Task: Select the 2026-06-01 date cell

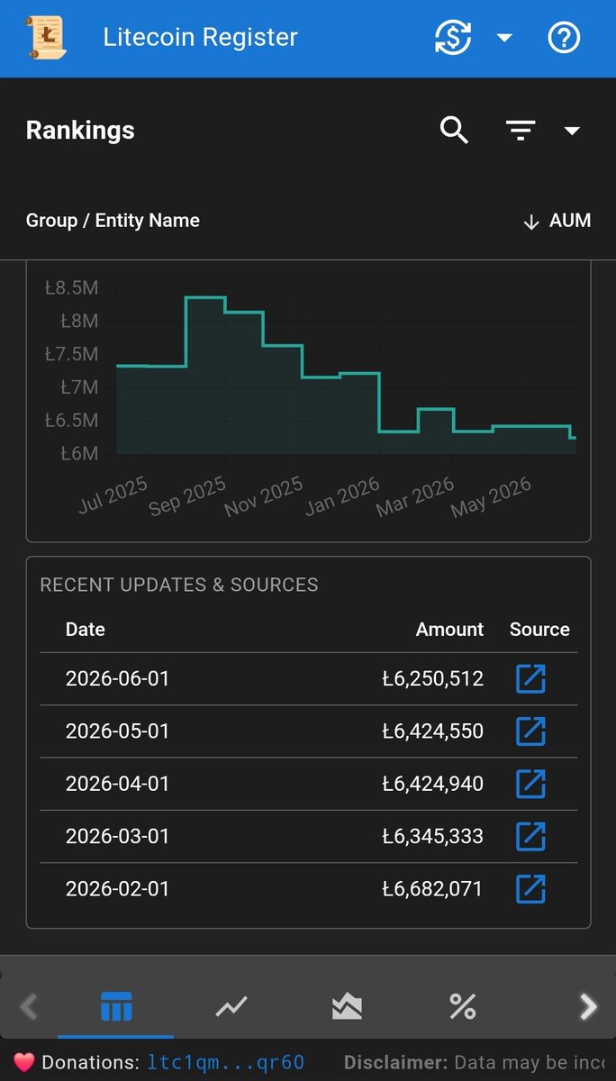Action: coord(117,678)
